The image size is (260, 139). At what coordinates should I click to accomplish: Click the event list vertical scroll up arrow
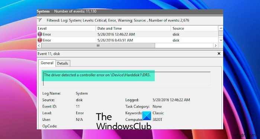point(221,29)
